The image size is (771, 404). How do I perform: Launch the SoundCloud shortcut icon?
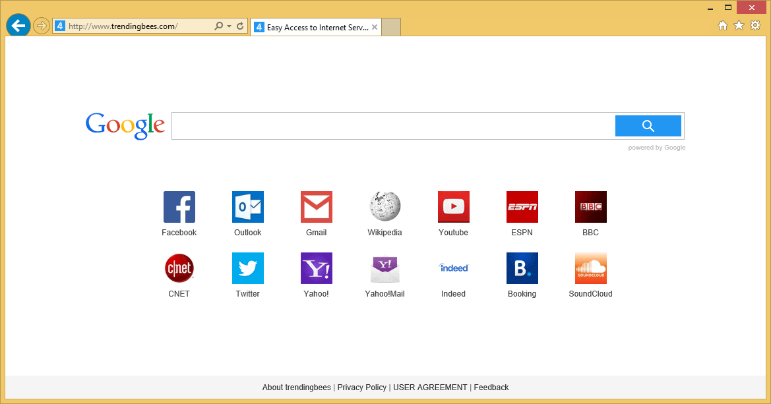(x=591, y=268)
